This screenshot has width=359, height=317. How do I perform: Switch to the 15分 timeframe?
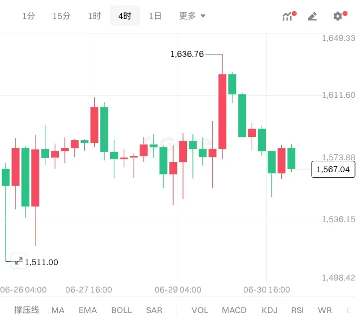pyautogui.click(x=62, y=16)
